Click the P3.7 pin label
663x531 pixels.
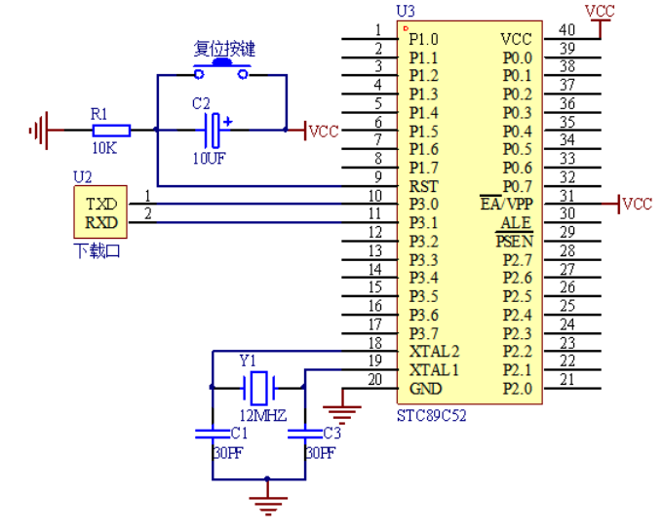click(x=424, y=334)
